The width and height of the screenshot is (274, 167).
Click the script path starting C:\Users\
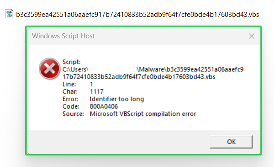(x=153, y=69)
